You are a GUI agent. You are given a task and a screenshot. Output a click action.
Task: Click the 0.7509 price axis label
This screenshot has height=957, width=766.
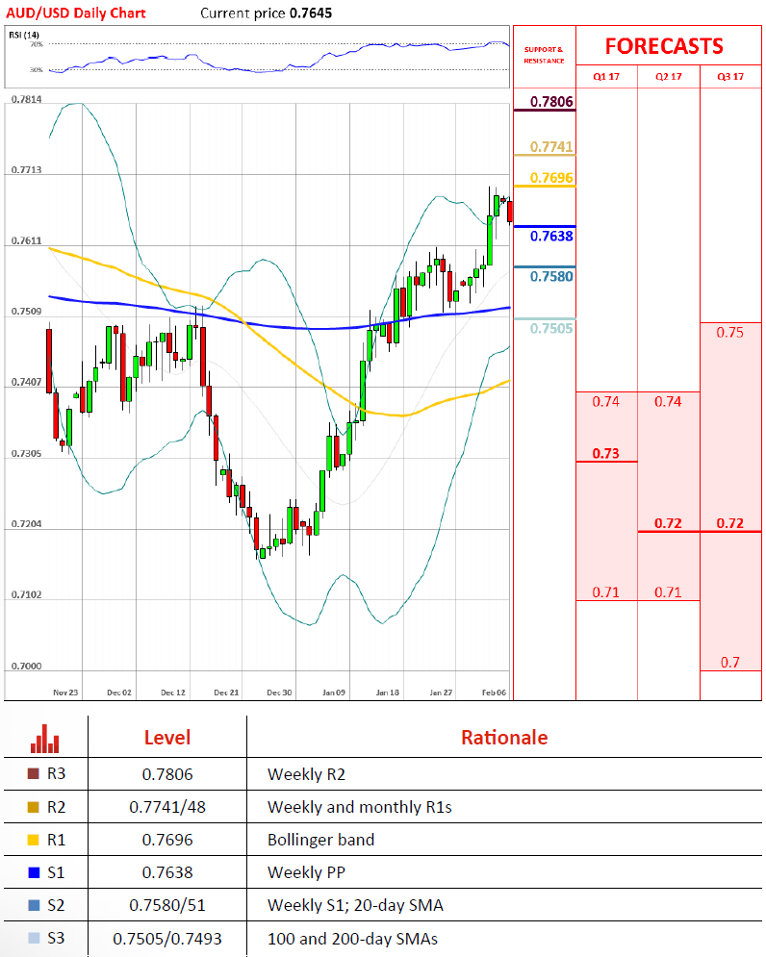26,312
